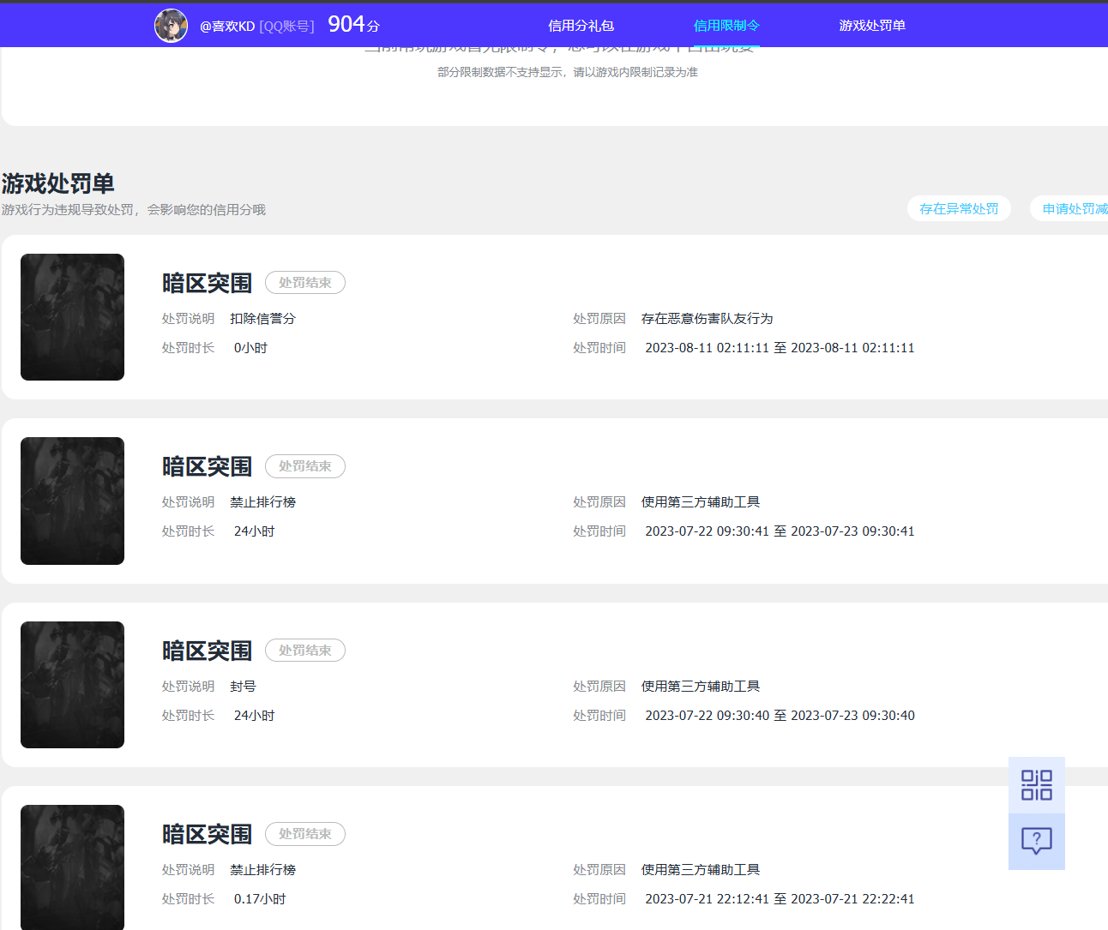Image resolution: width=1108 pixels, height=930 pixels.
Task: Click 暗区突围 title of 0.17小时 record
Action: [207, 835]
